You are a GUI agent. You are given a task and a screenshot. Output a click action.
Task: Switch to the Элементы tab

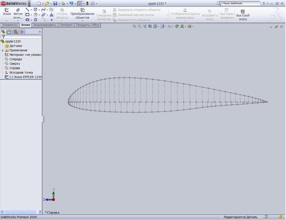10,25
